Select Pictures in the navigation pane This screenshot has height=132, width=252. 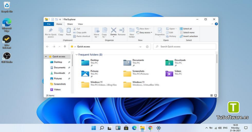pyautogui.click(x=58, y=79)
